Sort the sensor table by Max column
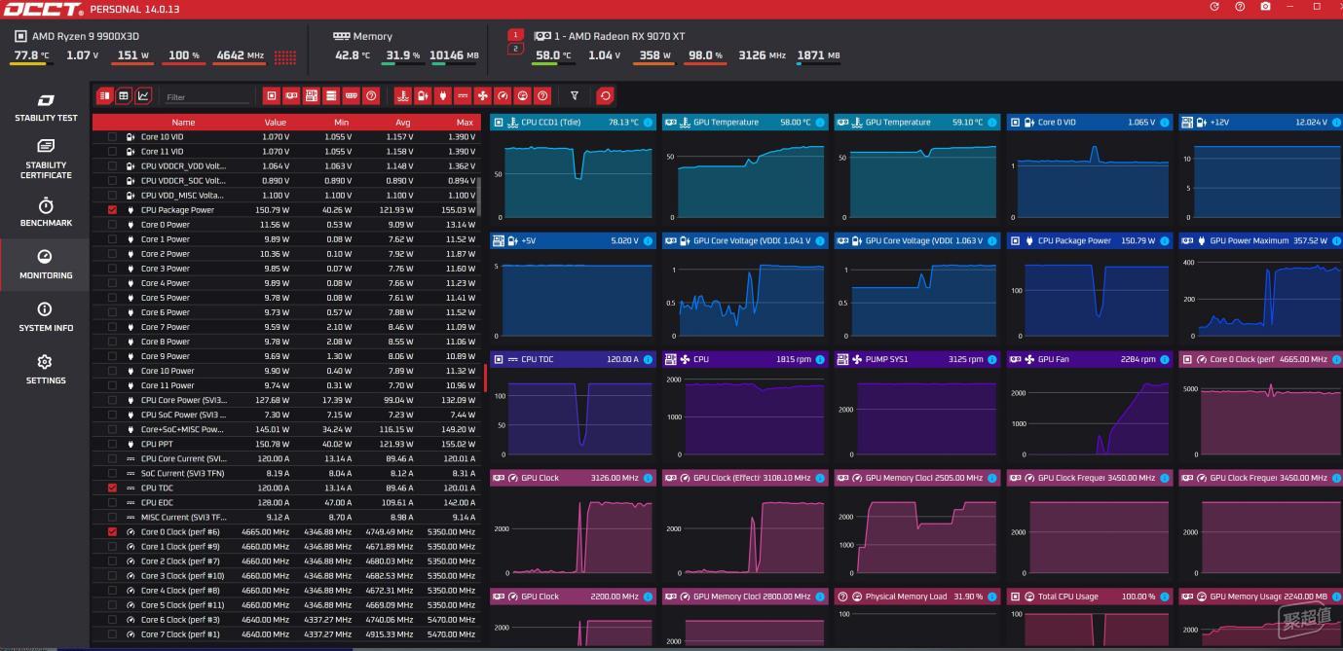Viewport: 1343px width, 651px height. [x=465, y=123]
